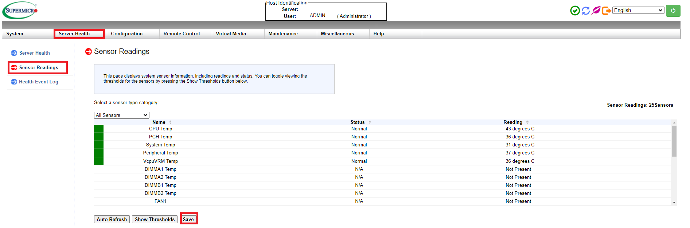Expand the All Sensors category dropdown
This screenshot has height=228, width=690.
coord(122,115)
